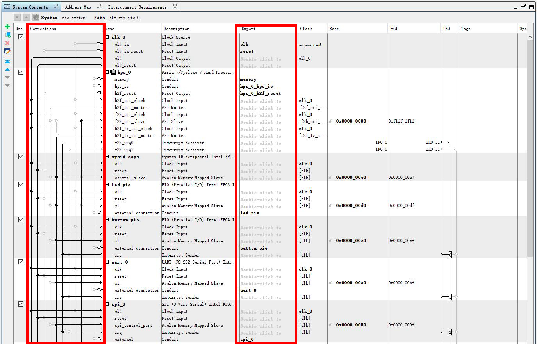Click the export name button_pio
537x344 pixels.
pyautogui.click(x=253, y=248)
